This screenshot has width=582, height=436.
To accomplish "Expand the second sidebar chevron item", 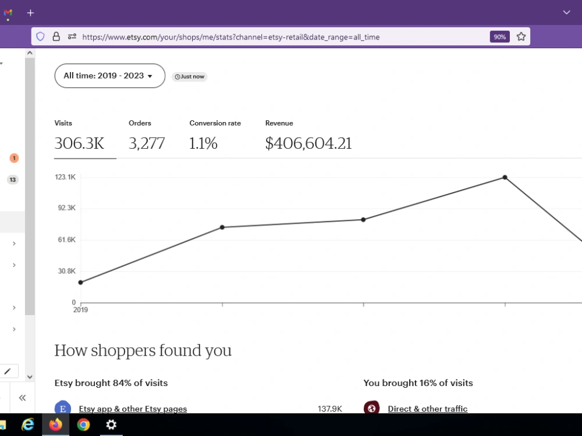I will [x=14, y=265].
